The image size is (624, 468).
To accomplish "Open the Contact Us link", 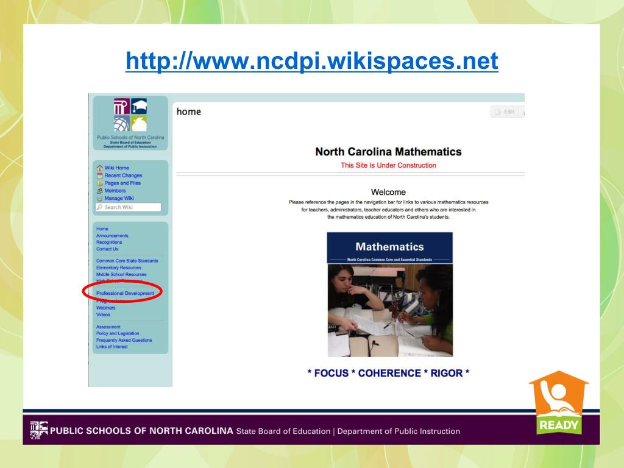I will point(107,249).
